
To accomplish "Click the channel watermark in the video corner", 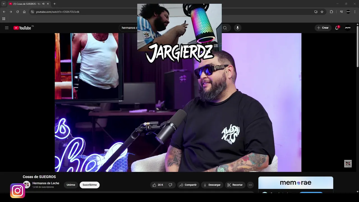I will click(348, 164).
